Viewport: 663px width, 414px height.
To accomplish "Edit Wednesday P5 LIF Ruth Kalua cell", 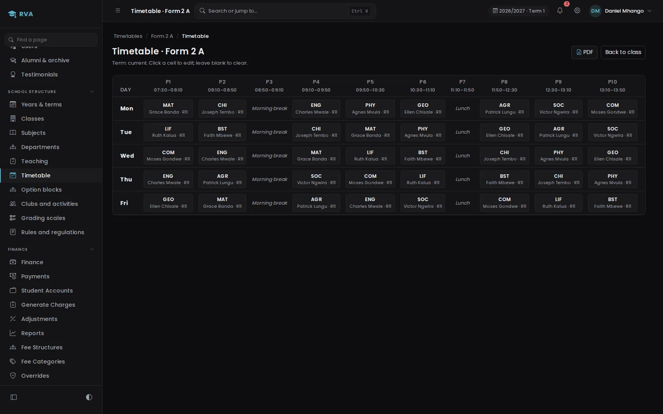I will [x=370, y=156].
